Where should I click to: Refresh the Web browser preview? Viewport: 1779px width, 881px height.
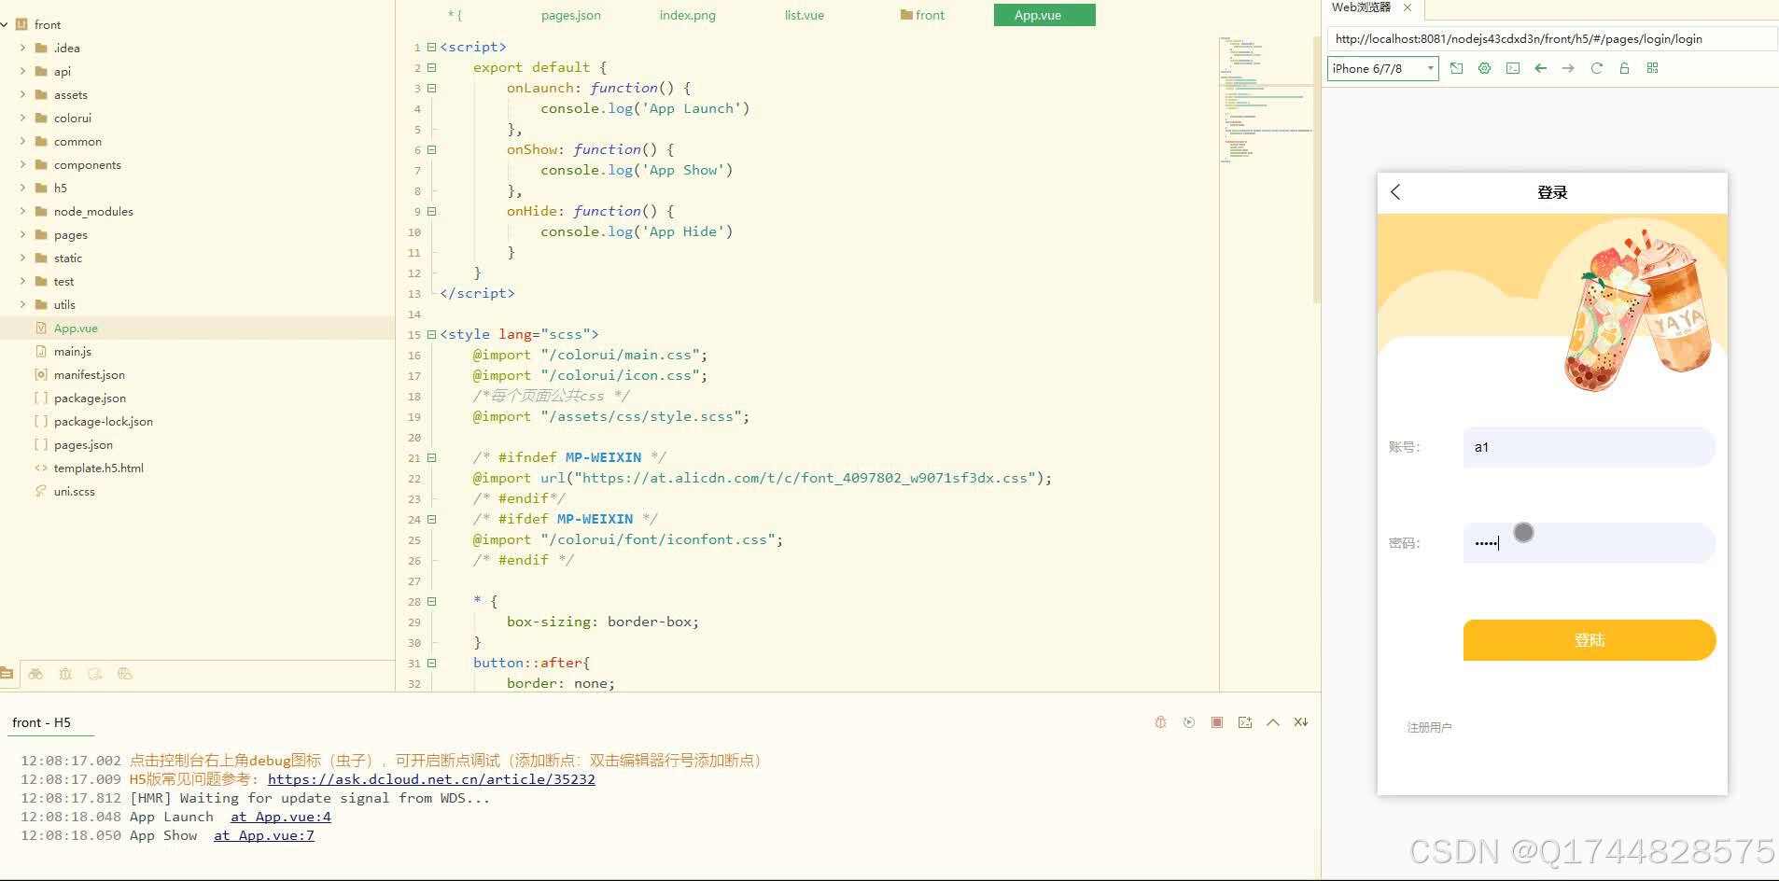coord(1596,68)
